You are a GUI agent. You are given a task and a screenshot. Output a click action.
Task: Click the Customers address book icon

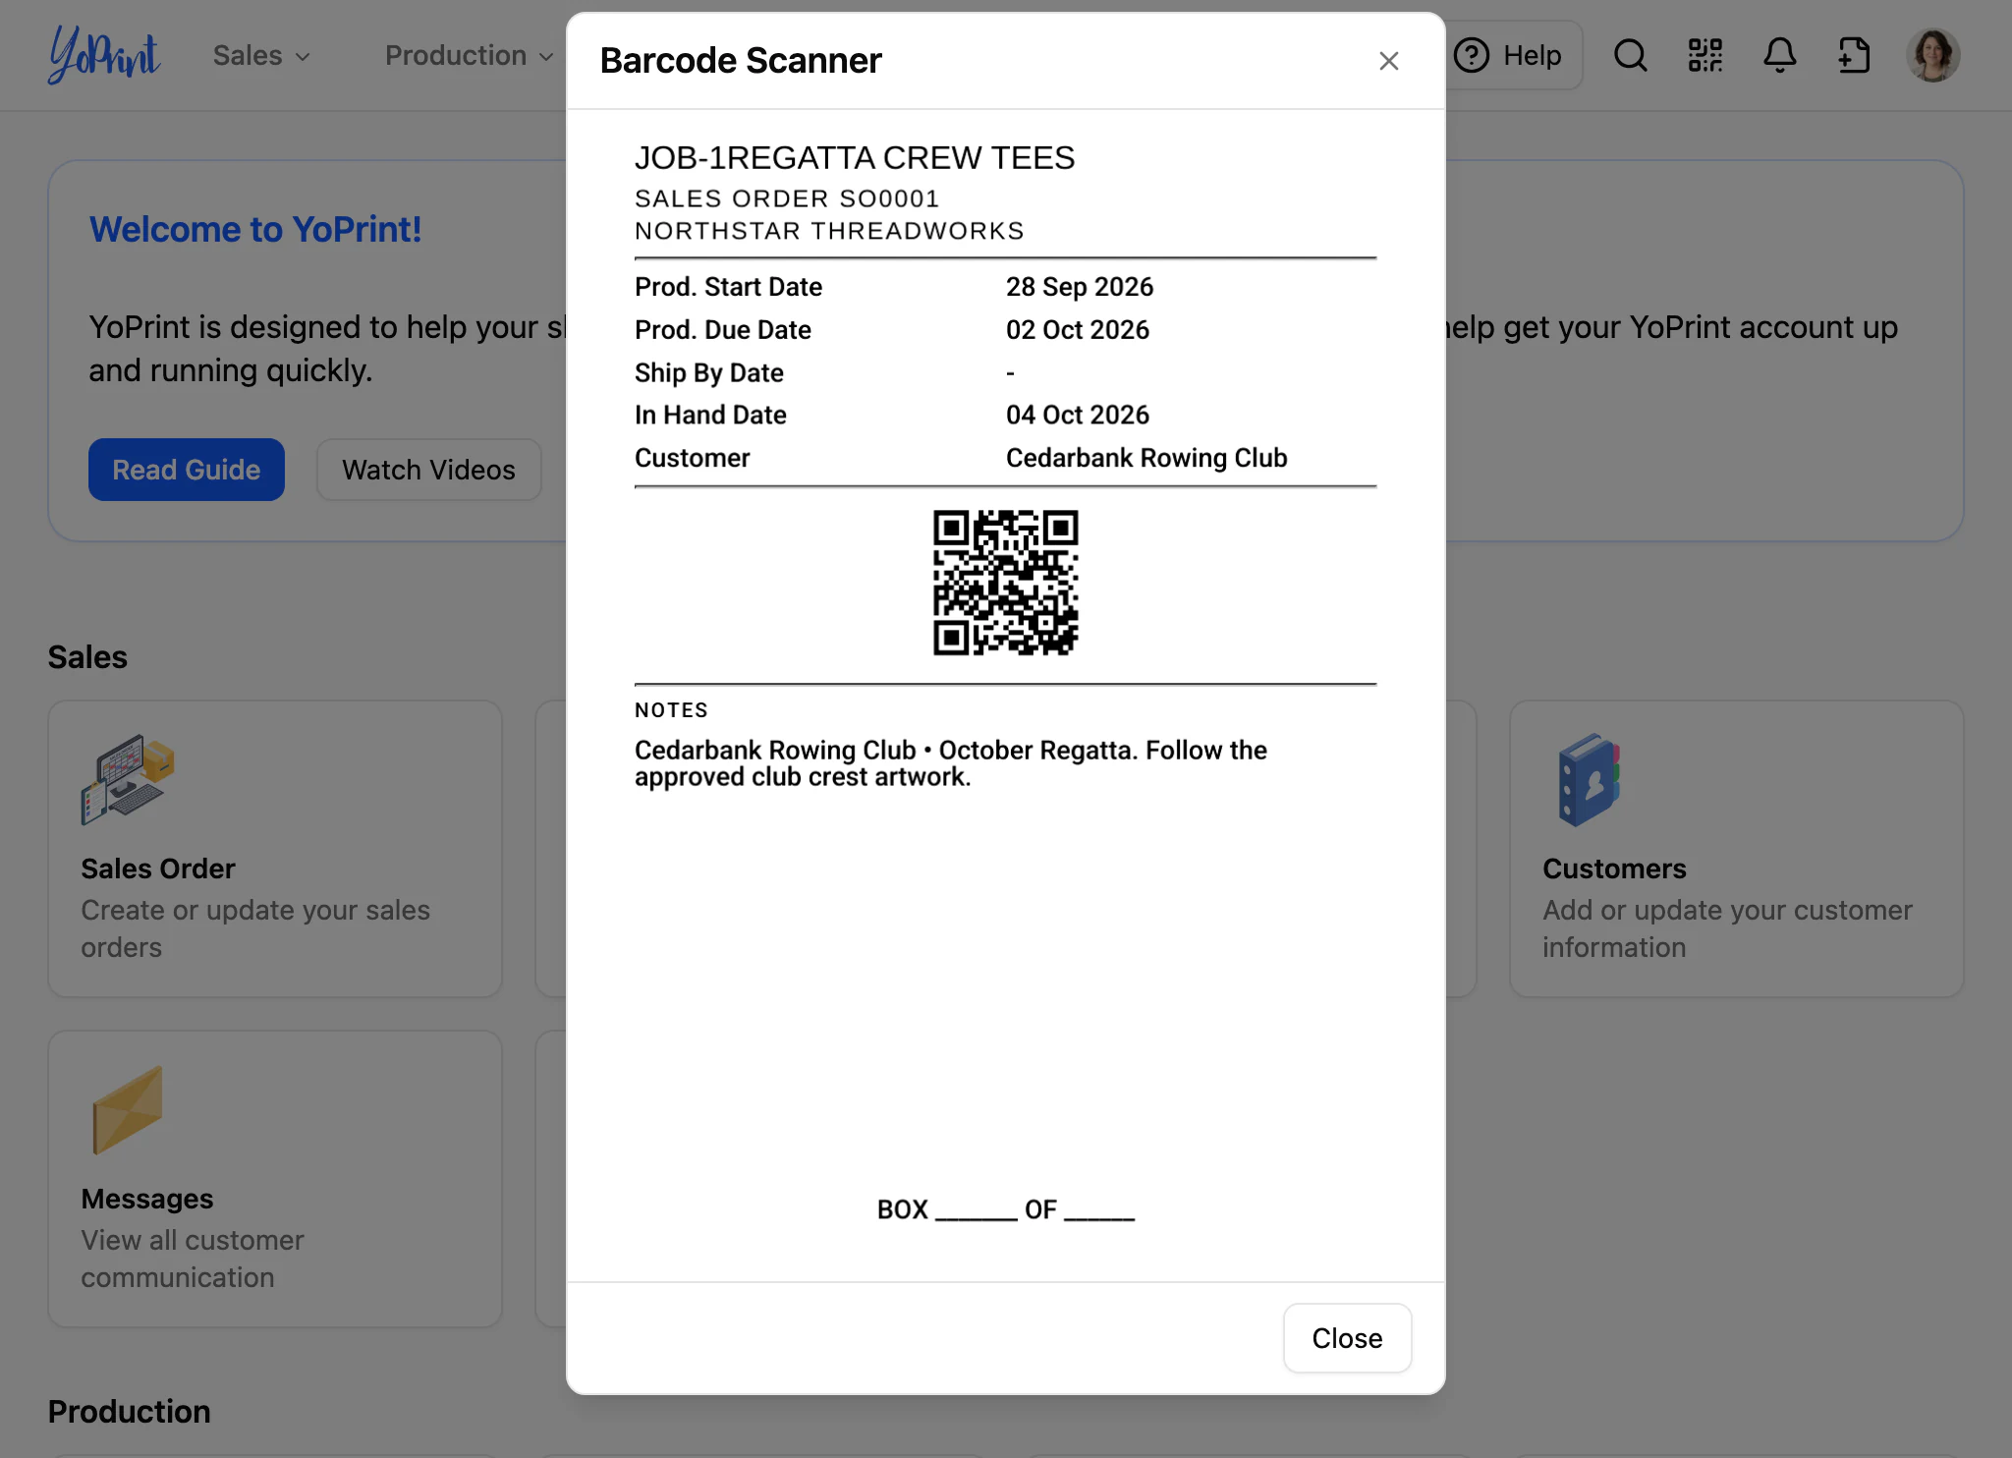click(1589, 780)
